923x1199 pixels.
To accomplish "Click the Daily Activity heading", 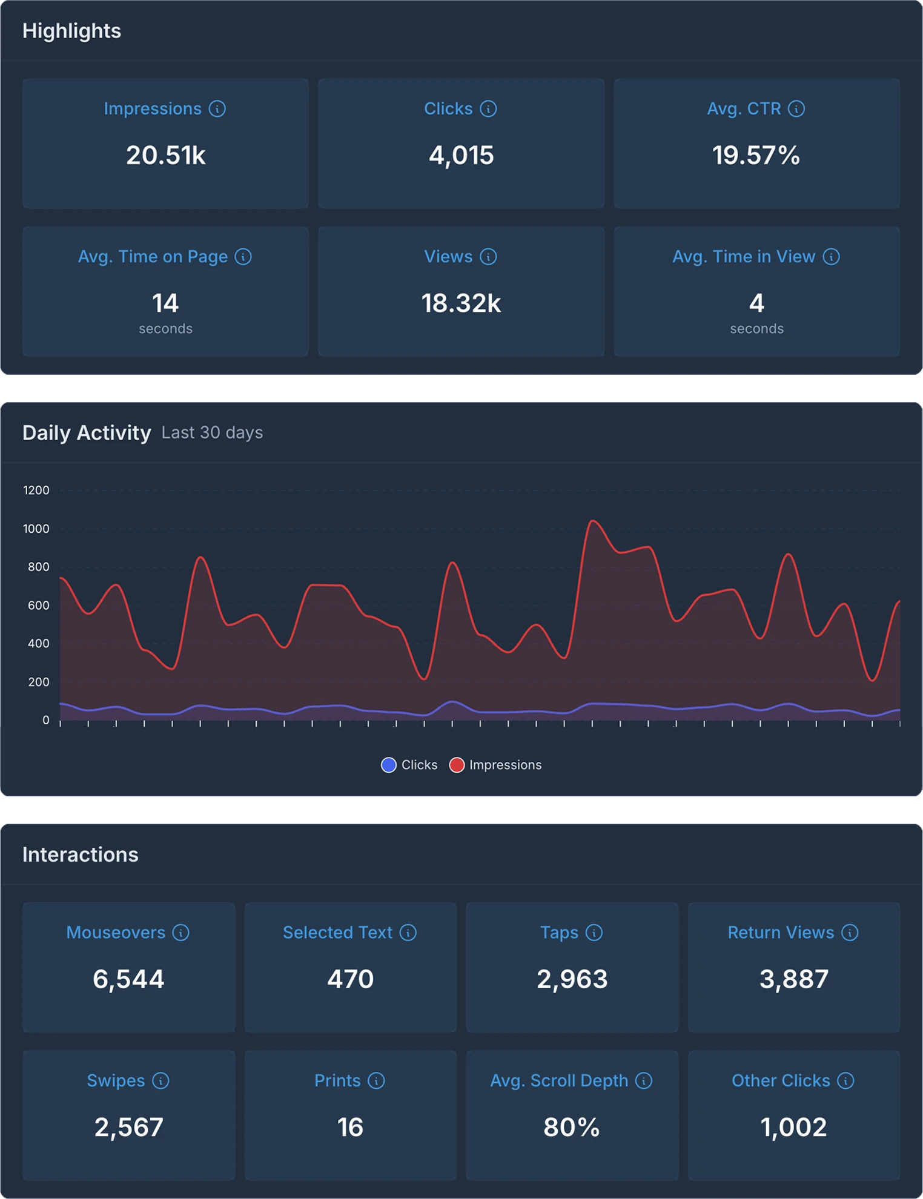I will pyautogui.click(x=87, y=433).
